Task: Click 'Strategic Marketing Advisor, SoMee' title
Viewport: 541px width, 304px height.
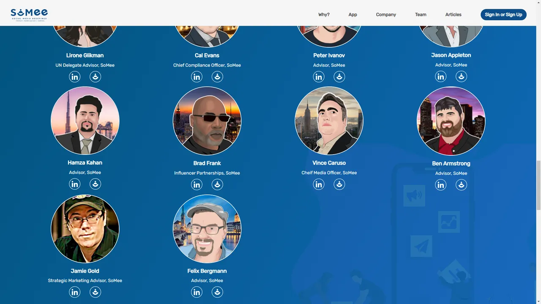Action: tap(85, 281)
